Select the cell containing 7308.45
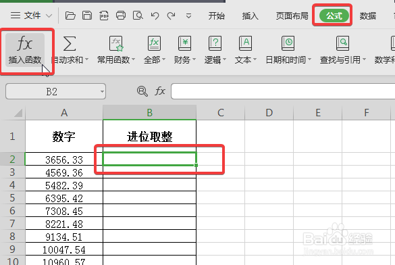Screen dimensions: 395x265 coord(64,210)
